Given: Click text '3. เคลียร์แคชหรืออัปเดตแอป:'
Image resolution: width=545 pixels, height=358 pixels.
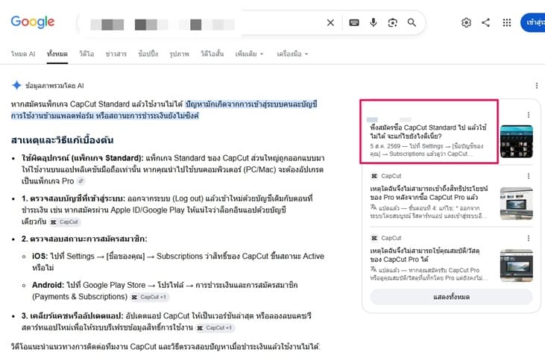Looking at the screenshot, I should point(72,316).
